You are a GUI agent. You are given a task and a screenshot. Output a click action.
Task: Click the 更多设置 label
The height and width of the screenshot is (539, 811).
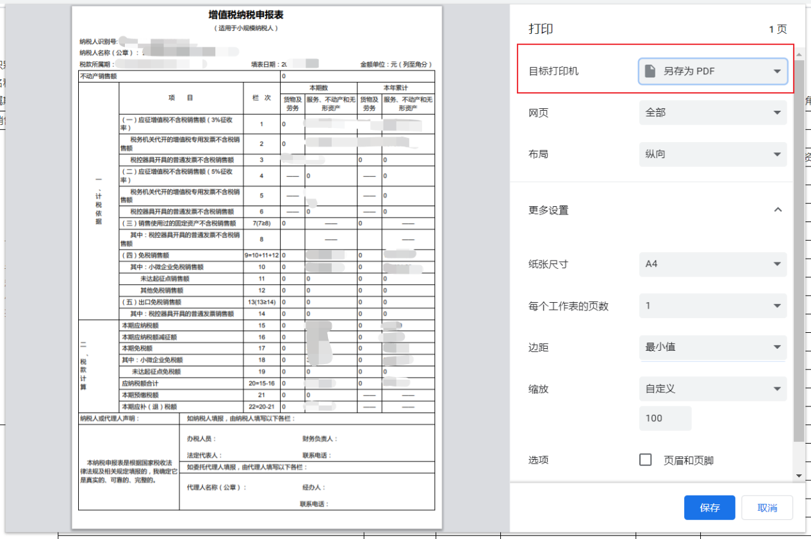click(548, 210)
